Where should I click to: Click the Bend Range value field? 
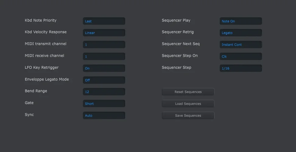click(104, 92)
